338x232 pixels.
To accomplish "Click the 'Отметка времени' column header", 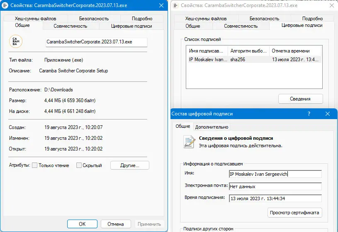I will (295, 51).
